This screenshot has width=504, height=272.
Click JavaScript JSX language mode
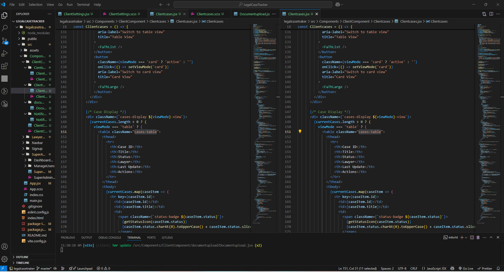[x=436, y=268]
